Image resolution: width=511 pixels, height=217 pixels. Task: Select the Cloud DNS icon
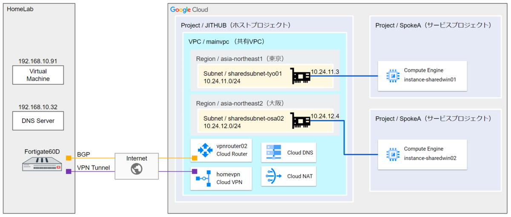[x=273, y=153]
